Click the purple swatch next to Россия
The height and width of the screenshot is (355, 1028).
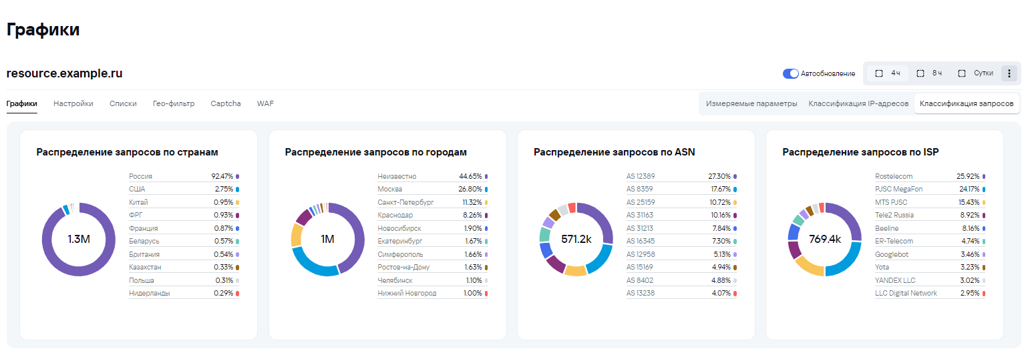[237, 176]
